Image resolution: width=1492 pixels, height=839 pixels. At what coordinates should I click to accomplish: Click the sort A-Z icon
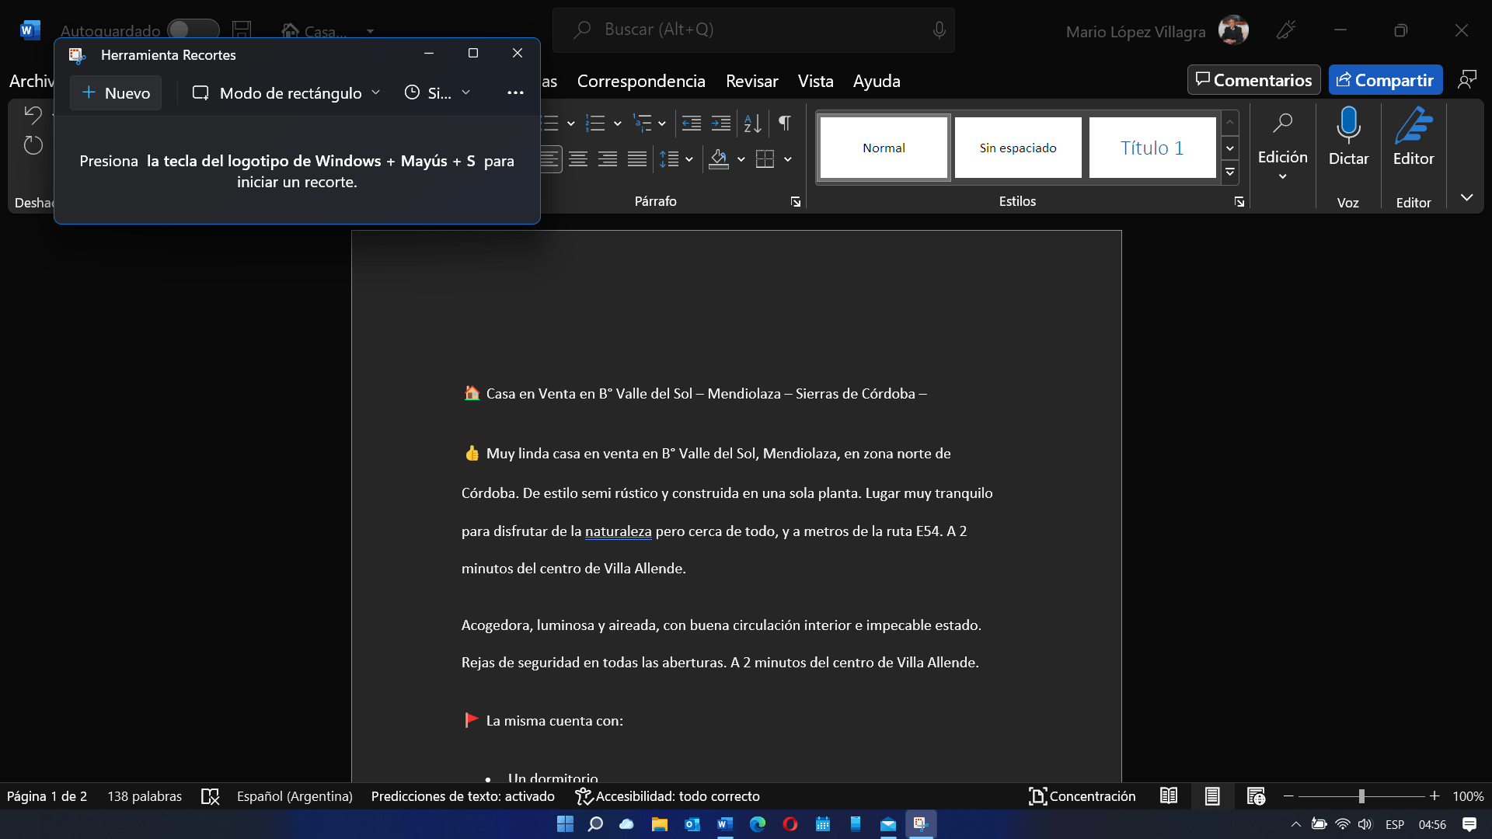point(752,123)
